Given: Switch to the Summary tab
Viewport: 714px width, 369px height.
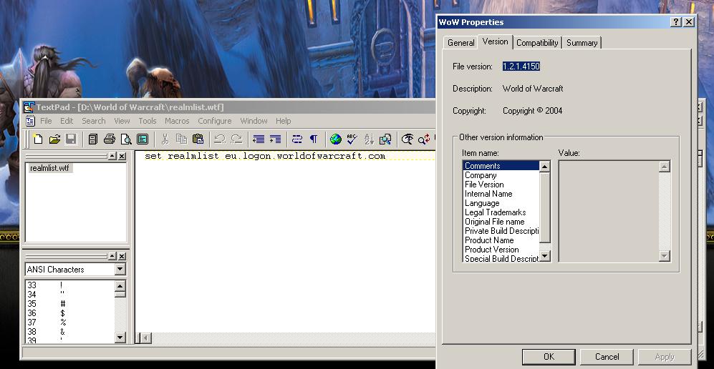Looking at the screenshot, I should [582, 43].
